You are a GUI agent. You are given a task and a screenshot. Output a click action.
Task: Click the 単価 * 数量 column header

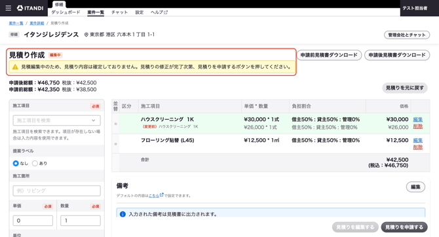(256, 106)
